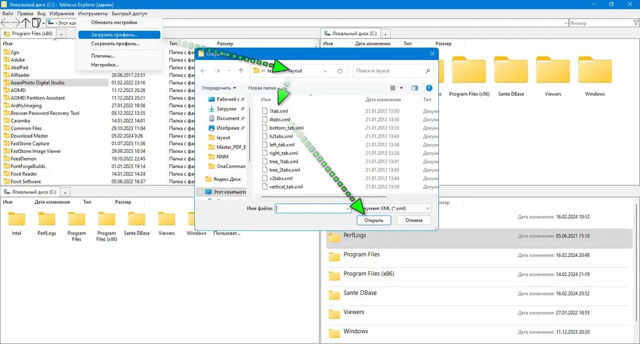Toggle the preview pane icon in dialog
The image size is (640, 344).
coord(415,88)
